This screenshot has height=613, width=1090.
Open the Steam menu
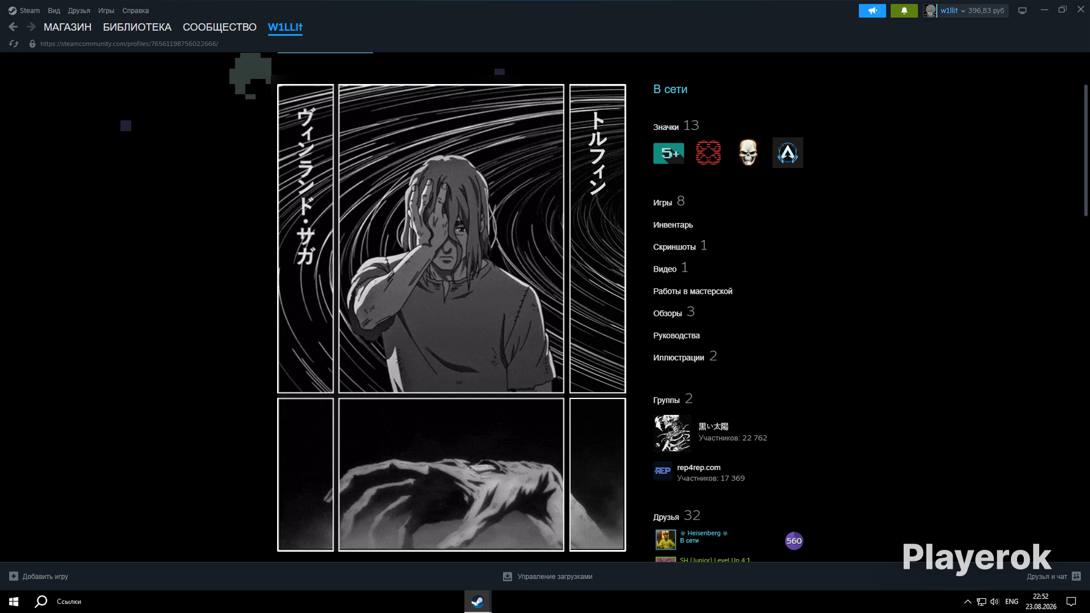point(29,10)
